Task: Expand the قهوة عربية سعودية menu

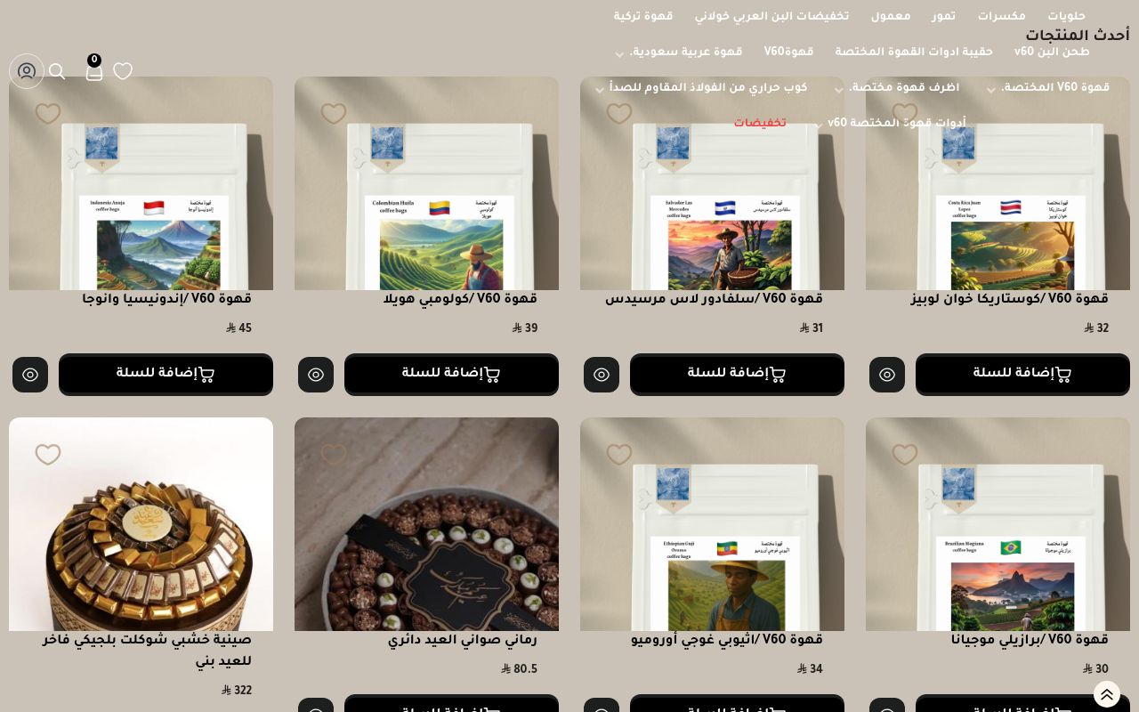Action: pos(619,54)
